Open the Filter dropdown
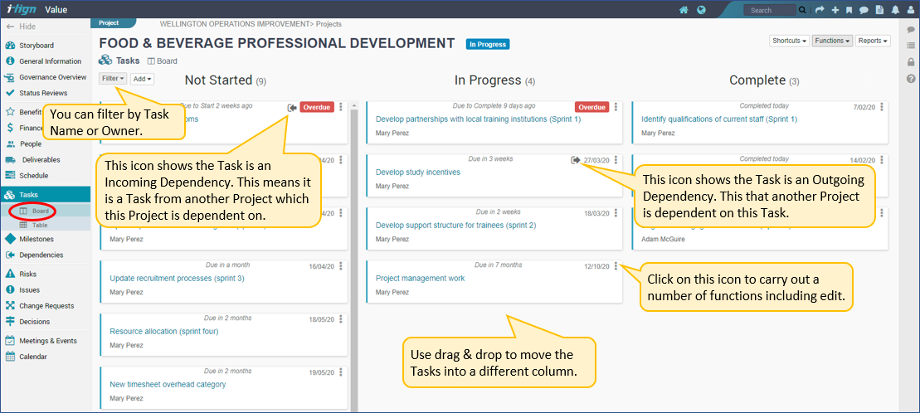Viewport: 920px width, 413px height. click(x=113, y=79)
